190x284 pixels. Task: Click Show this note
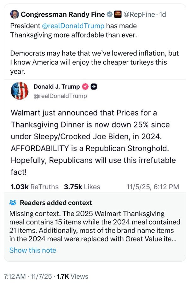coord(33,250)
